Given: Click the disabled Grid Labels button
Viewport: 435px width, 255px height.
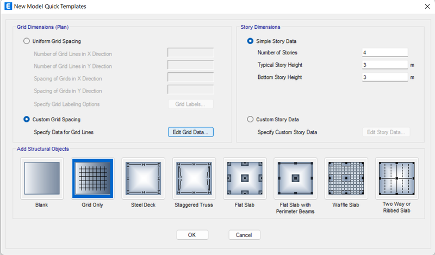Looking at the screenshot, I should point(191,104).
